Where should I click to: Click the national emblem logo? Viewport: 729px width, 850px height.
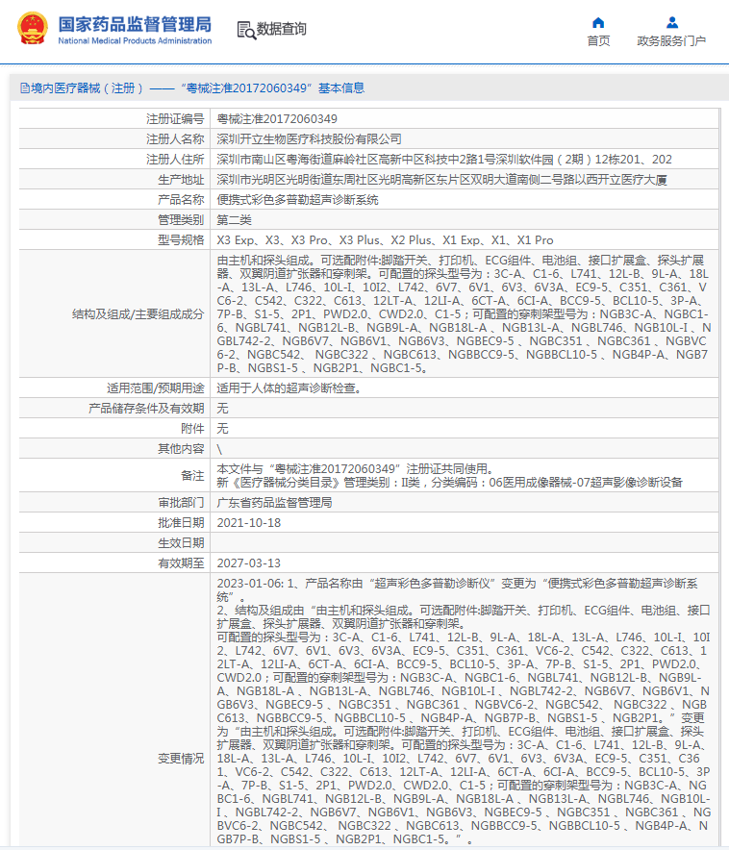tap(33, 28)
